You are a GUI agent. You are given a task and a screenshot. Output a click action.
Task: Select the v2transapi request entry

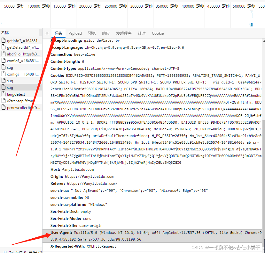(21, 101)
